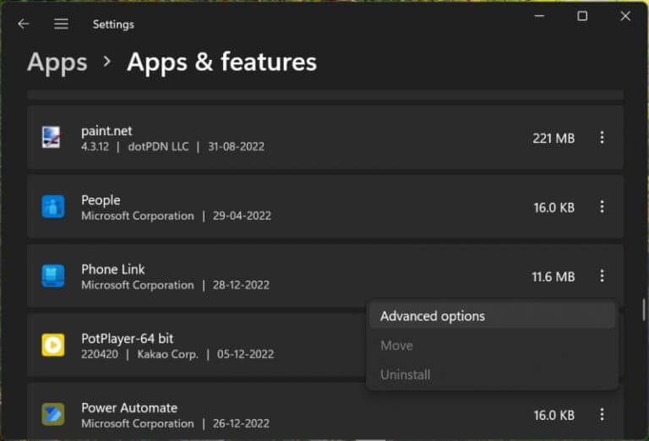Open three-dot menu for paint.net

[x=602, y=138]
